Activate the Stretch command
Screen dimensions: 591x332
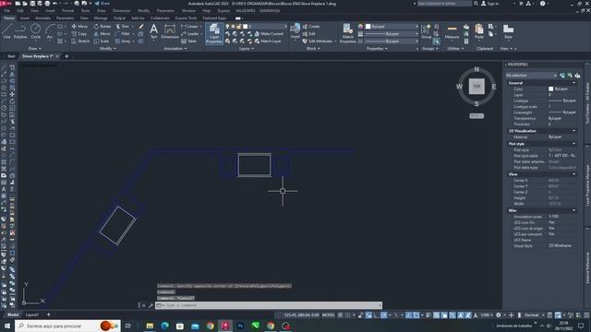click(80, 41)
